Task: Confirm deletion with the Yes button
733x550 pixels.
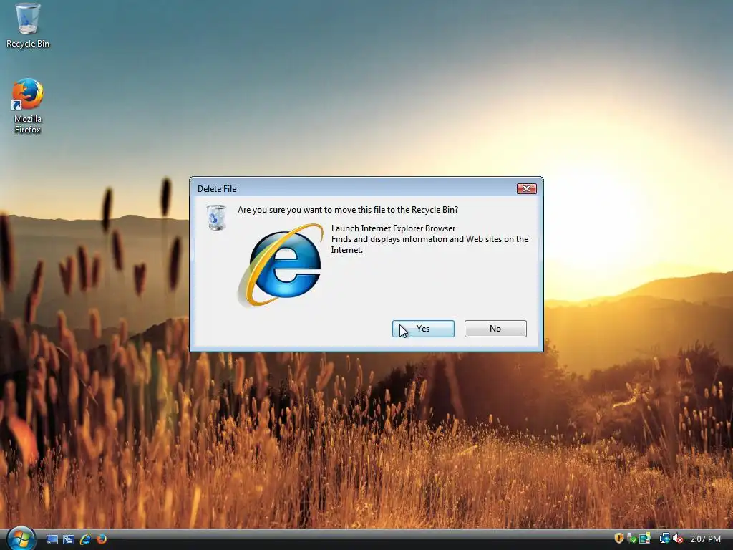Action: 423,329
